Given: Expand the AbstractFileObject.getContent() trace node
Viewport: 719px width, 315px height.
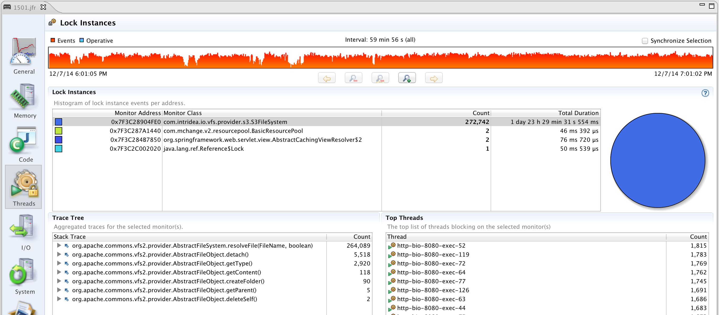Looking at the screenshot, I should (x=59, y=272).
